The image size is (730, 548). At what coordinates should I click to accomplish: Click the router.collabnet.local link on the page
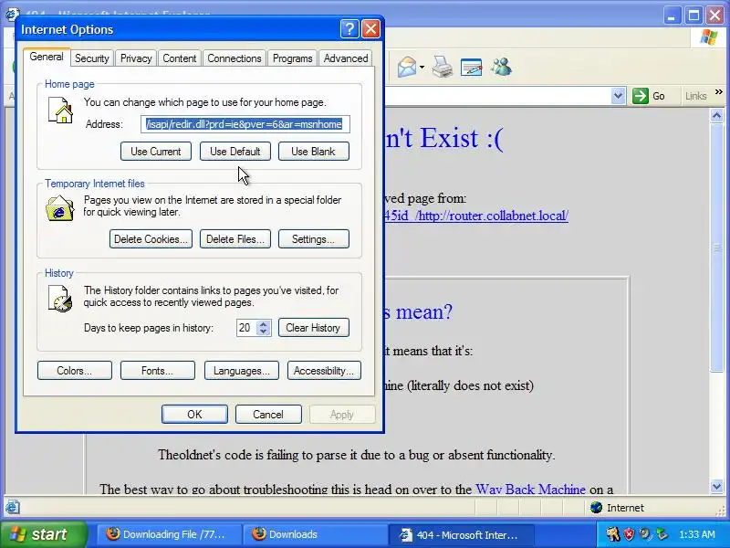[475, 216]
